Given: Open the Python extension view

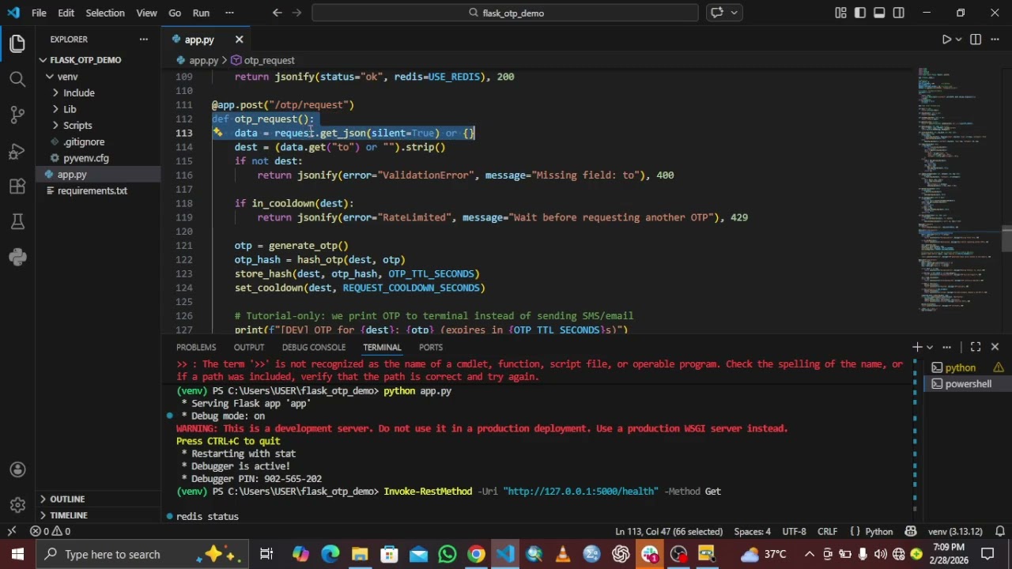Looking at the screenshot, I should point(17,257).
